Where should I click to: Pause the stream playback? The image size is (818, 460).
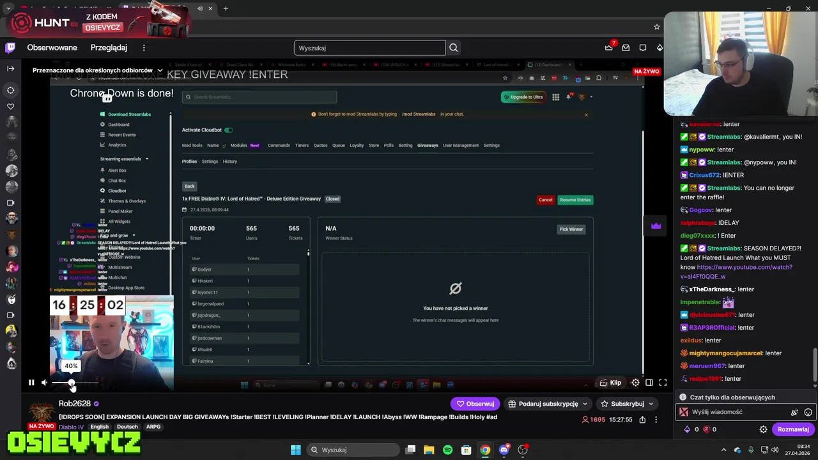pos(31,383)
